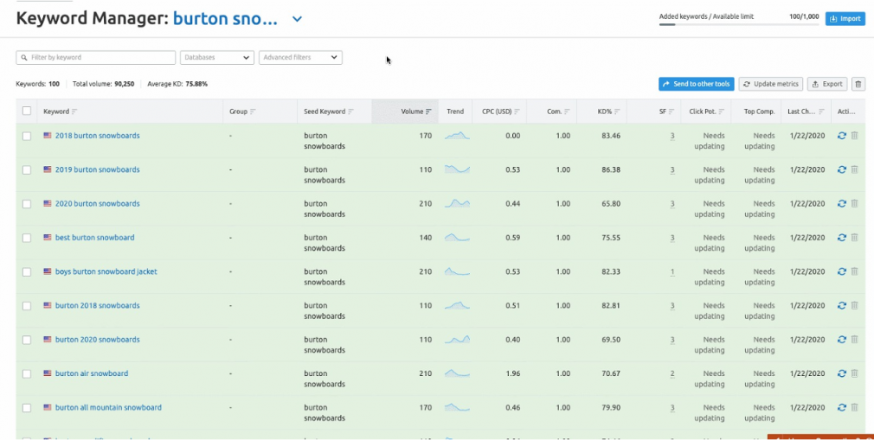Open the Advanced filters dropdown
The height and width of the screenshot is (440, 874).
coord(300,57)
